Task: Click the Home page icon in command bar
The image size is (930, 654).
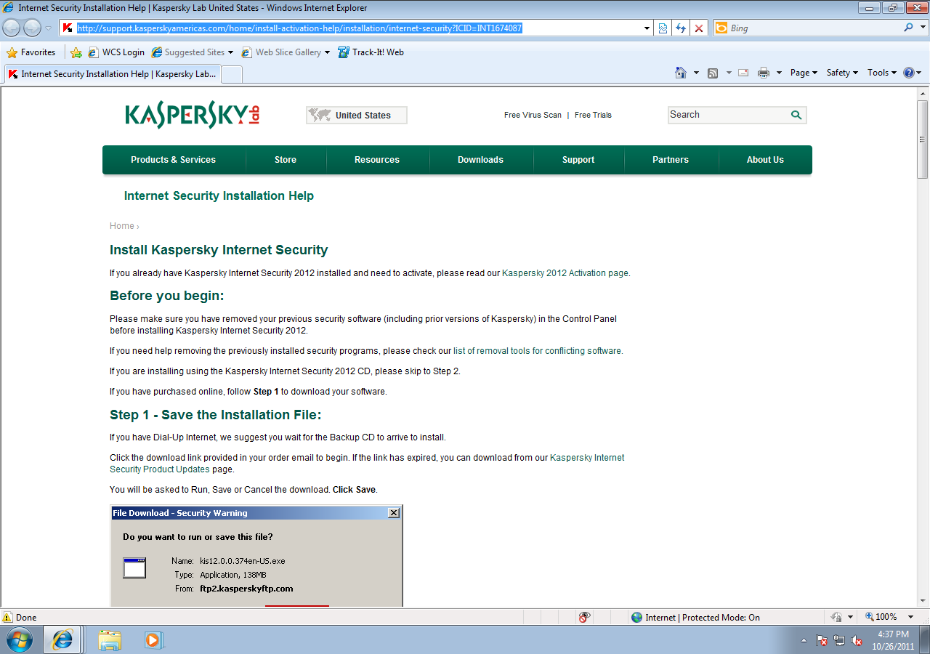Action: [x=681, y=73]
